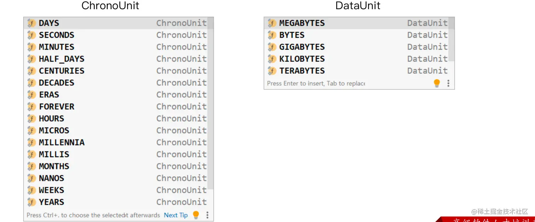This screenshot has height=222, width=535.
Task: Pick the YEARS completion item
Action: pos(116,202)
